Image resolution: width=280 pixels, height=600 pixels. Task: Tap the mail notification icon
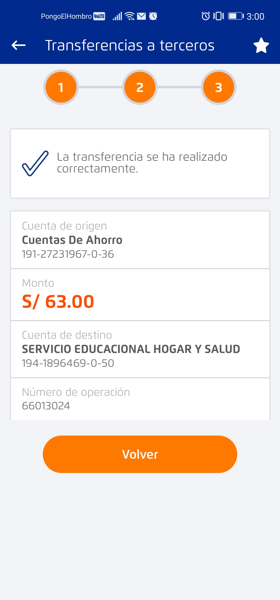pos(142,16)
